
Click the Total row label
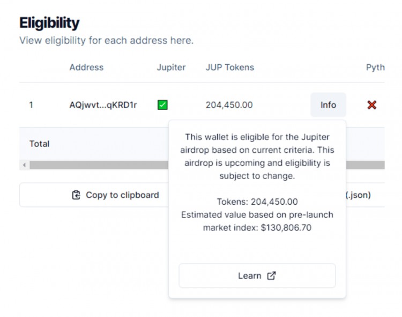pyautogui.click(x=39, y=144)
